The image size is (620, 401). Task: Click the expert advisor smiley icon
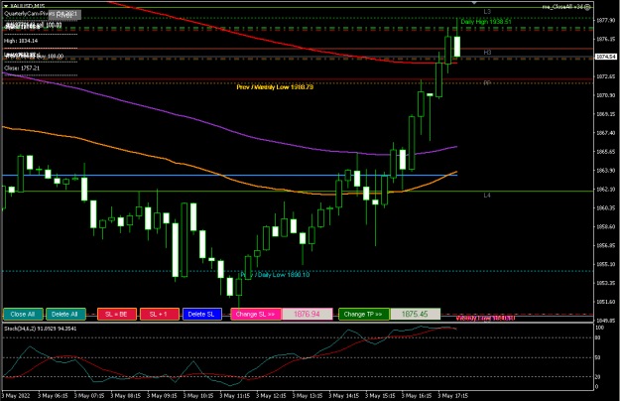tap(587, 7)
